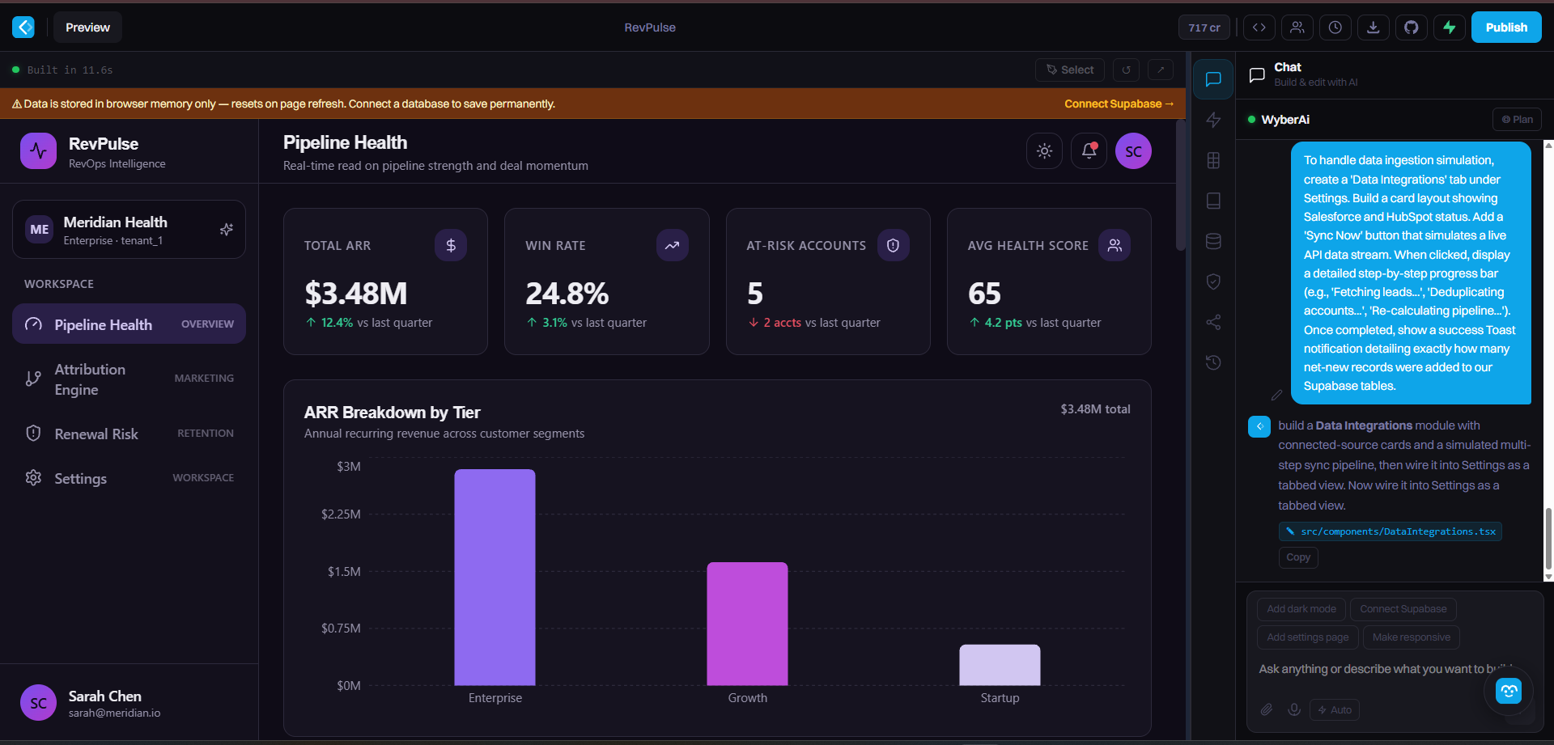Toggle the Auto mode chip
The height and width of the screenshot is (745, 1554).
(x=1334, y=710)
